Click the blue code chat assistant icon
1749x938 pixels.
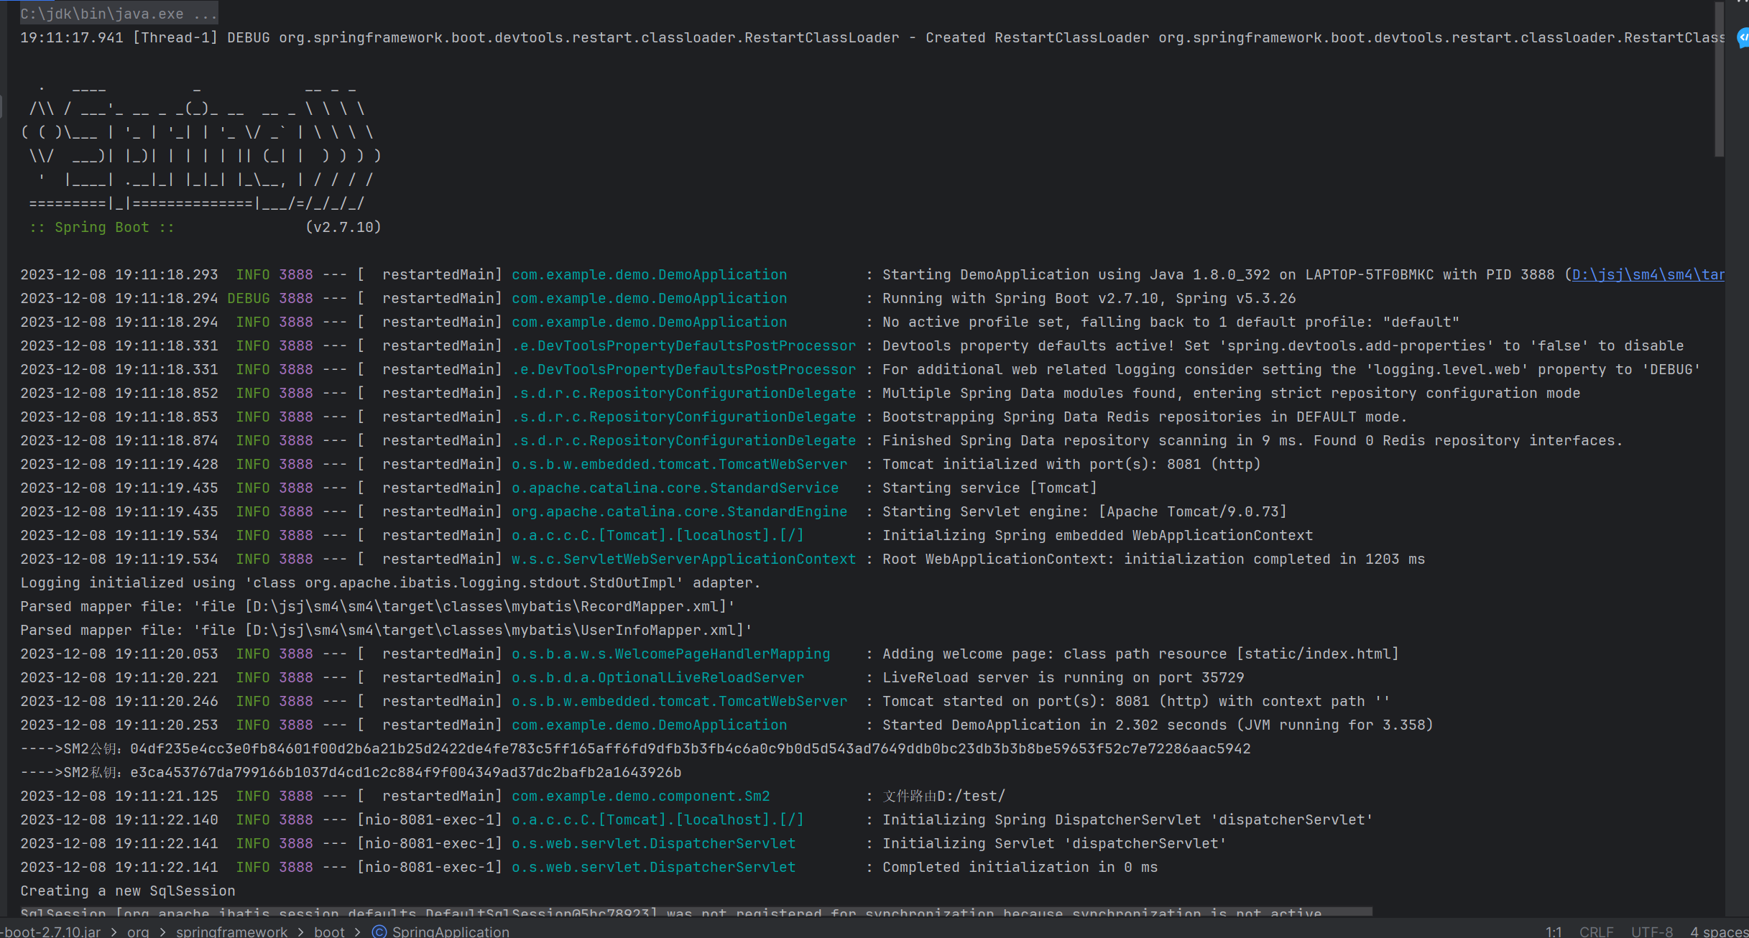(1743, 37)
